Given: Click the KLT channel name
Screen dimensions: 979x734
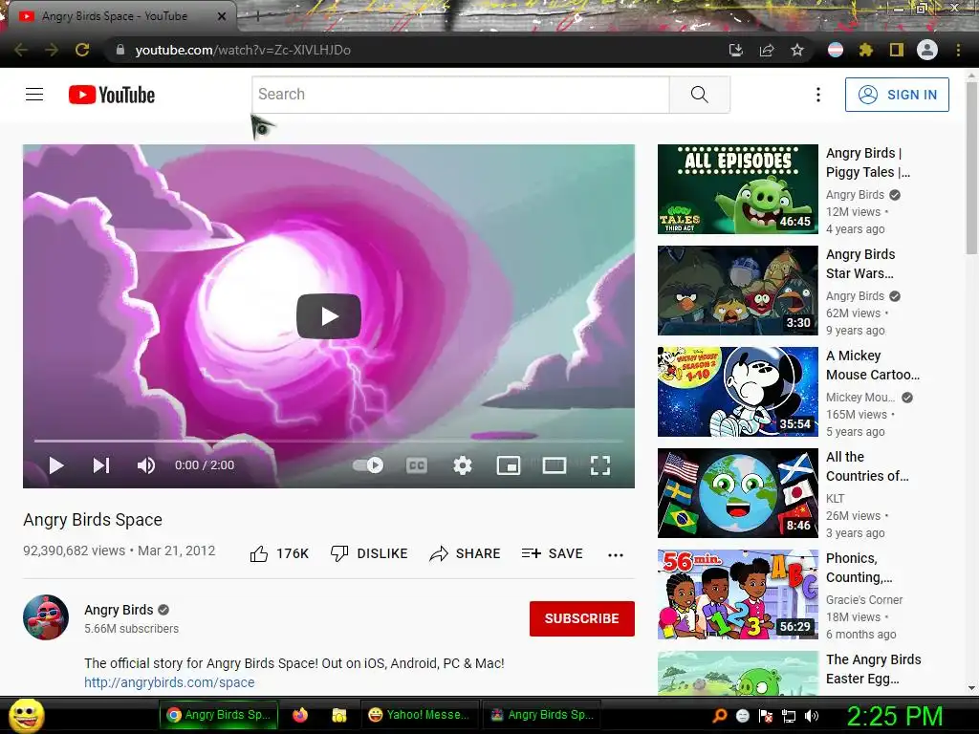Looking at the screenshot, I should point(835,499).
